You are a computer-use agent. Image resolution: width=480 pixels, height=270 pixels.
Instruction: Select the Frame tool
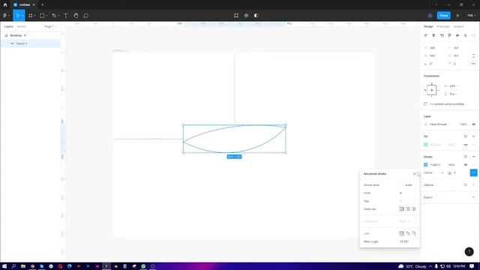coord(30,16)
